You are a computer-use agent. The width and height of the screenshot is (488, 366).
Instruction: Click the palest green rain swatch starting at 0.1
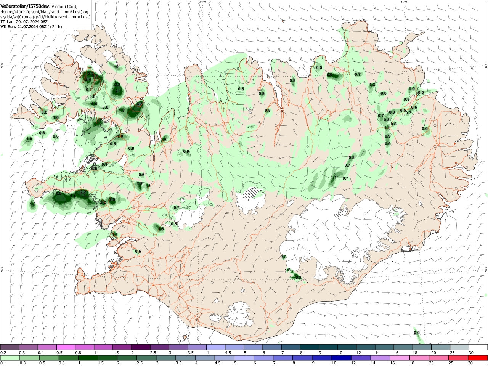[x=10, y=358]
